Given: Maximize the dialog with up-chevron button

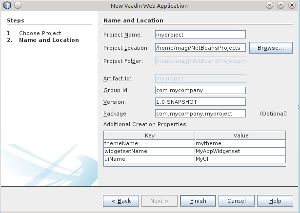Looking at the screenshot, I should coord(280,5).
